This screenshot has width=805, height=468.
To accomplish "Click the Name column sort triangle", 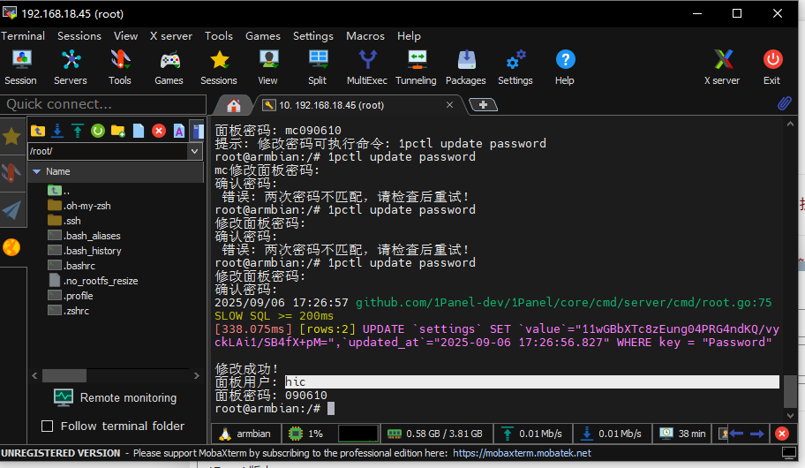I will [x=36, y=171].
